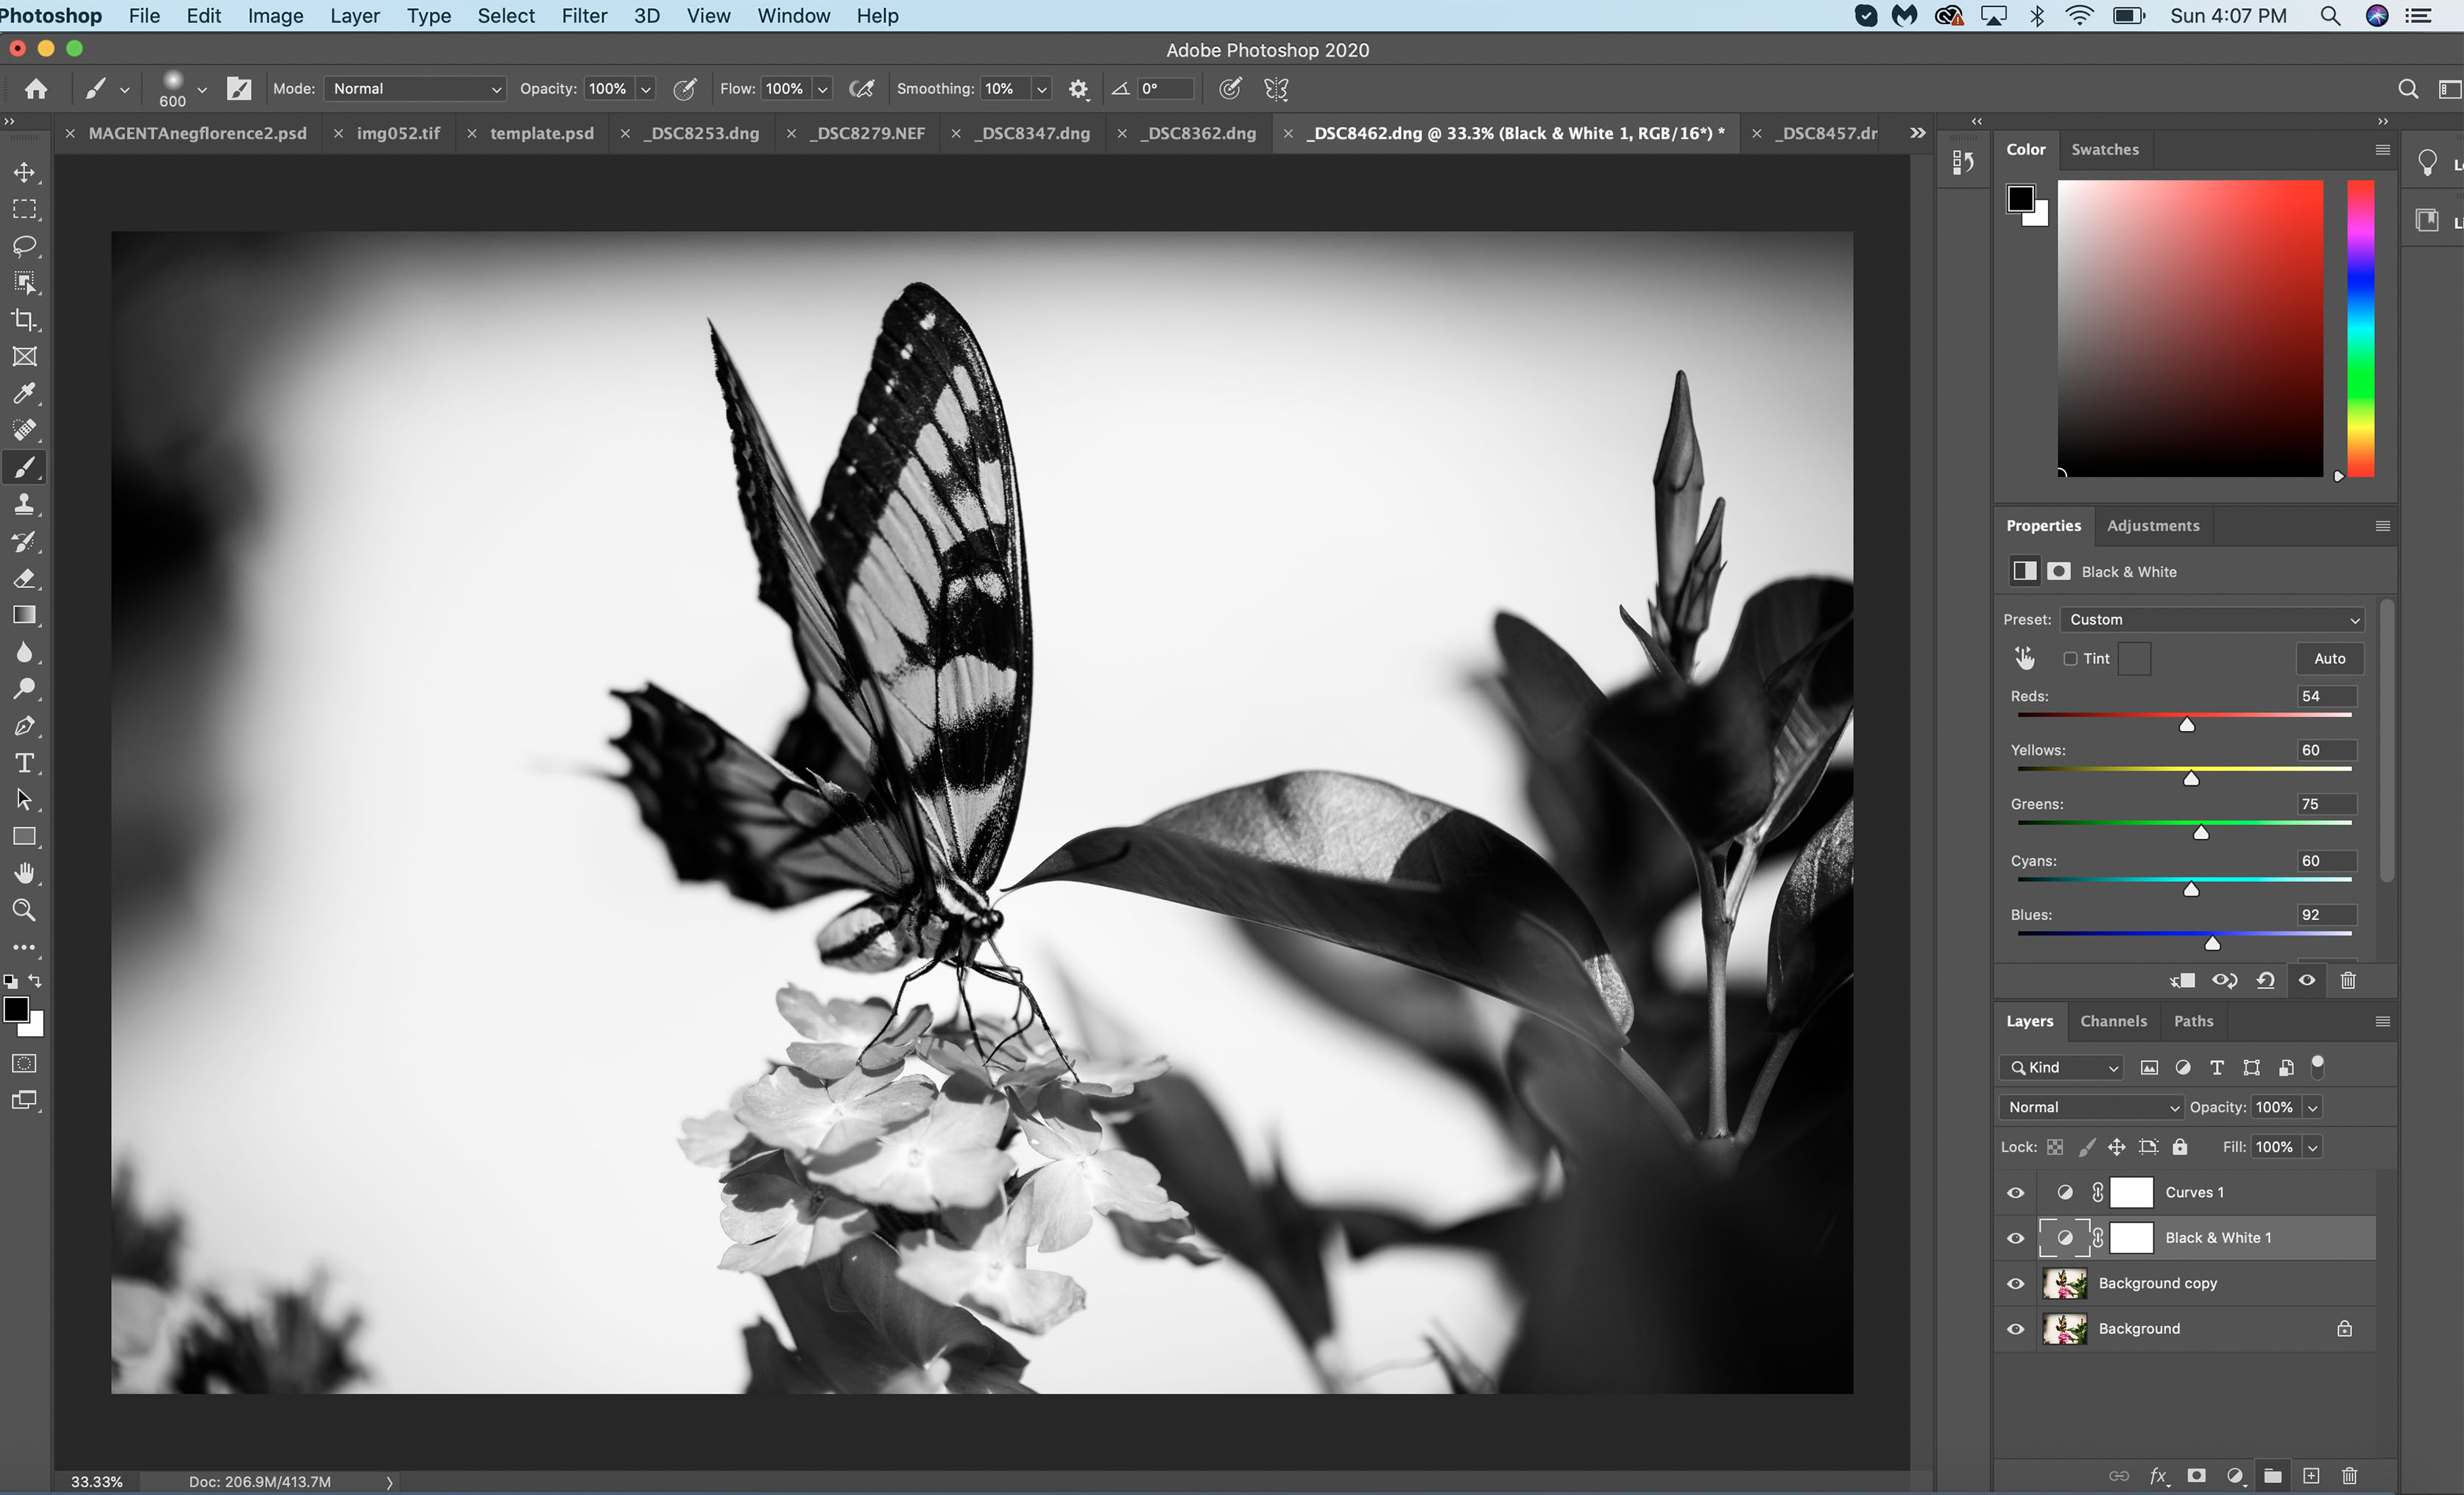Screen dimensions: 2464x1495
Task: Toggle Quick Mask mode
Action: tap(24, 1064)
